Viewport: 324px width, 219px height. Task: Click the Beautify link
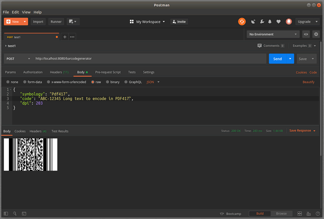(309, 82)
